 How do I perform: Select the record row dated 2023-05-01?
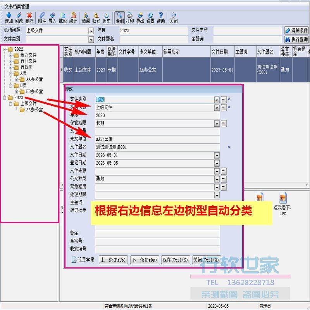(185, 70)
